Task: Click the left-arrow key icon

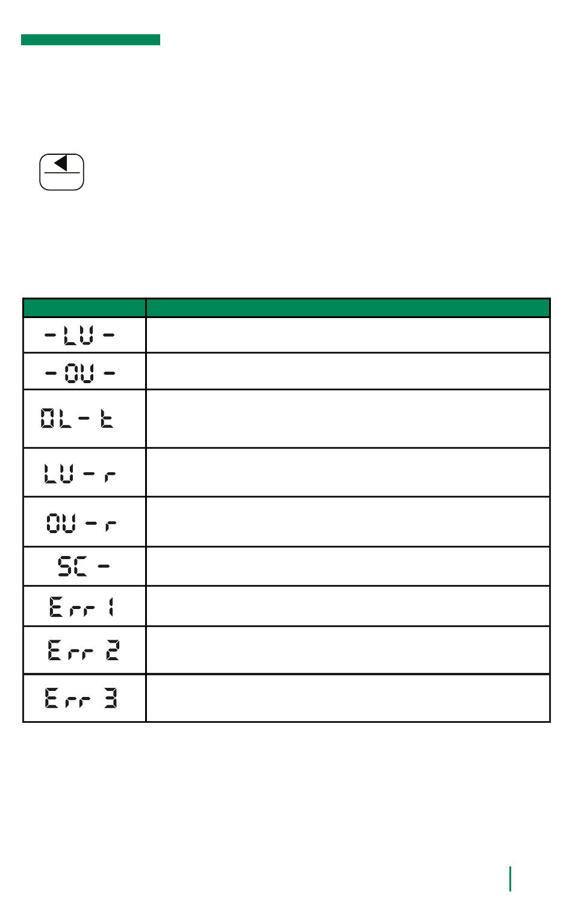Action: tap(61, 172)
